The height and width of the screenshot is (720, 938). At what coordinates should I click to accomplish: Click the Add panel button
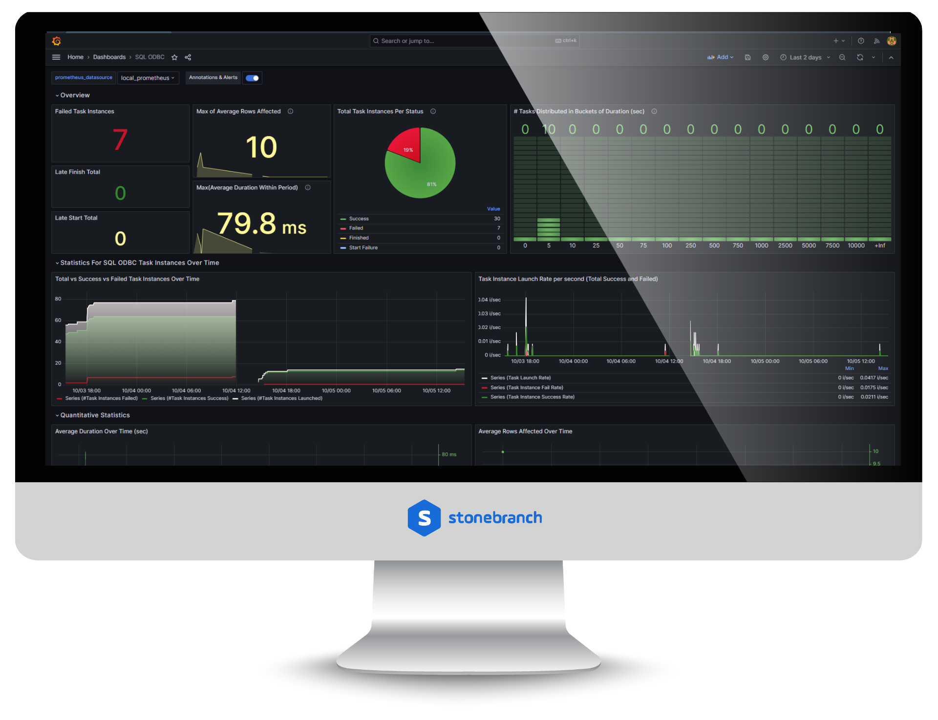[719, 57]
